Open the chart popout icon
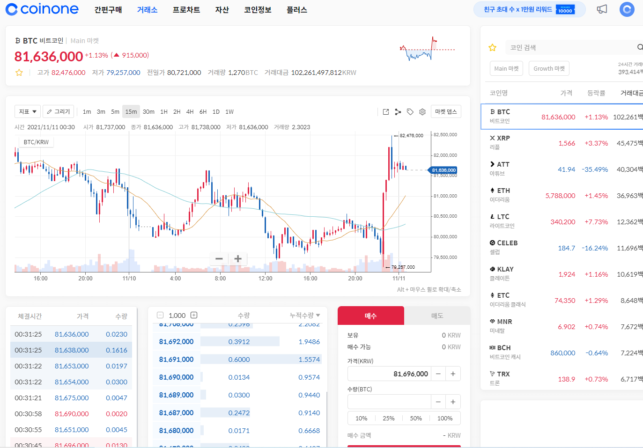643x448 pixels. (x=386, y=112)
